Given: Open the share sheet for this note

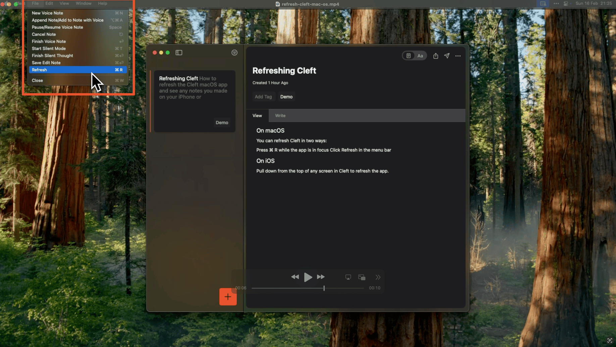Looking at the screenshot, I should (x=435, y=56).
